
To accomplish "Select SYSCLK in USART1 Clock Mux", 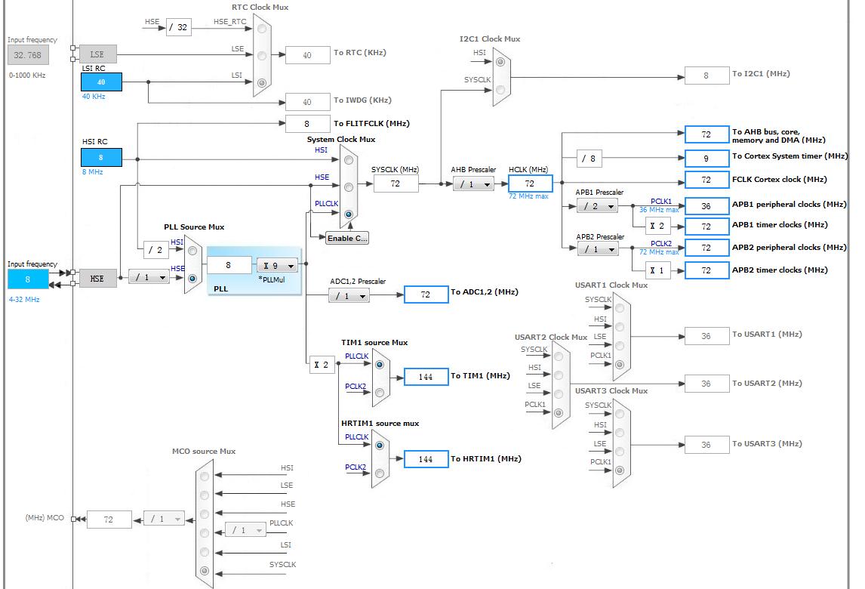I will tap(620, 308).
